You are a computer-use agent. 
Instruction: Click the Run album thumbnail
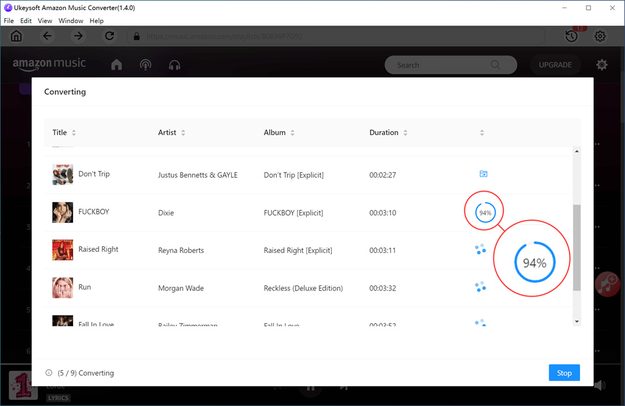[62, 288]
